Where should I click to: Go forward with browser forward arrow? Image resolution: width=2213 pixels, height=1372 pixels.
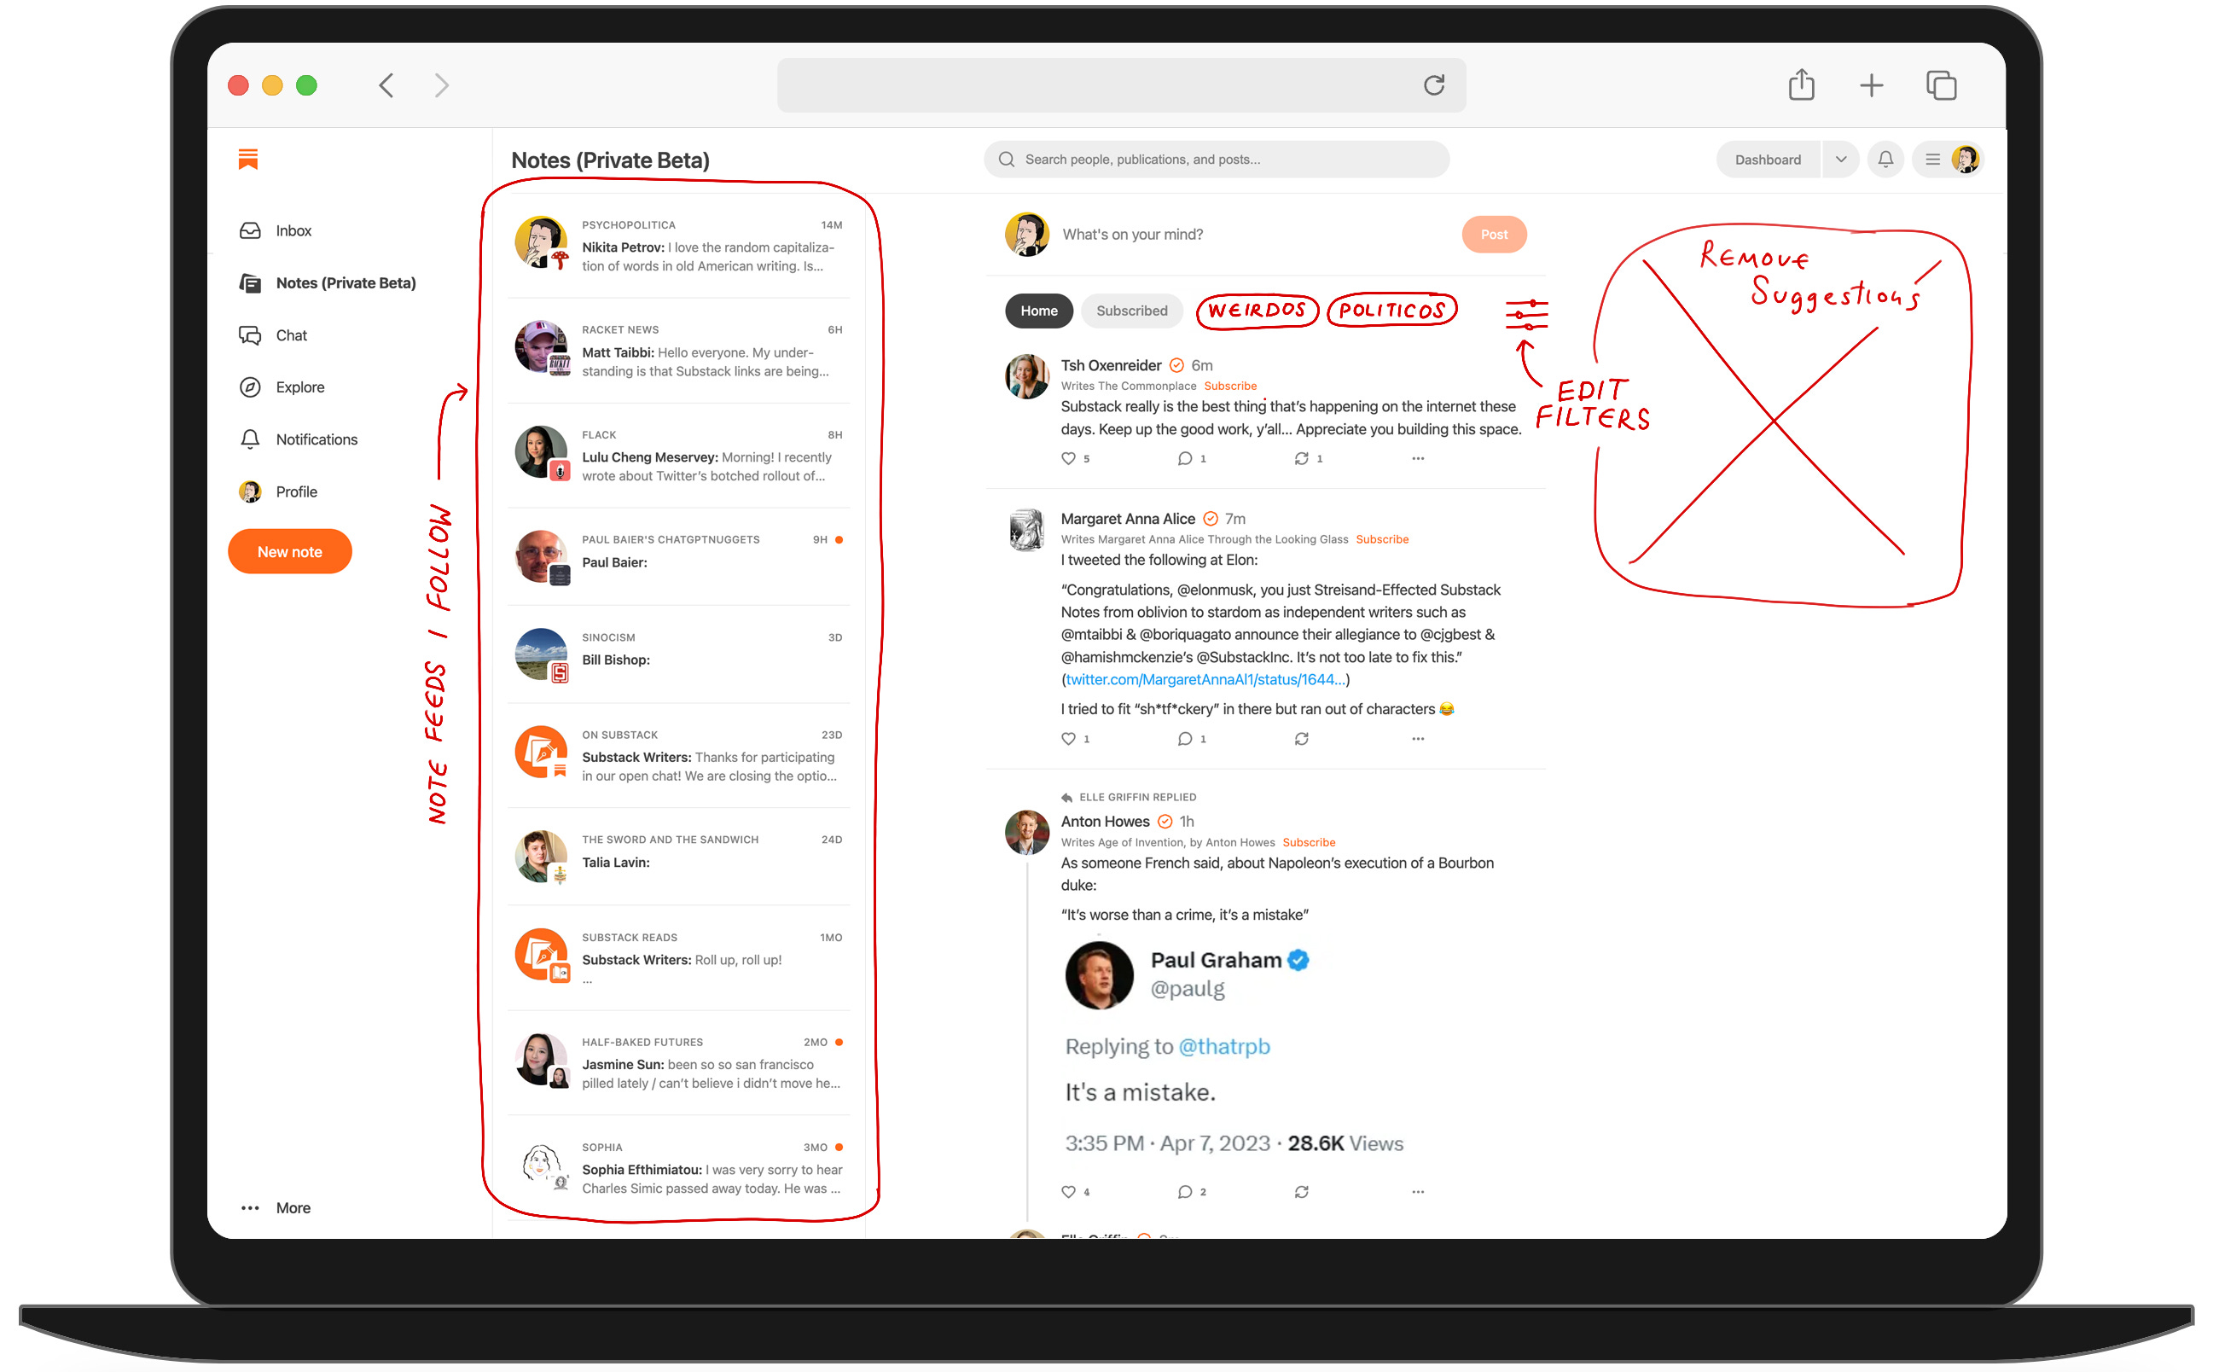point(441,86)
